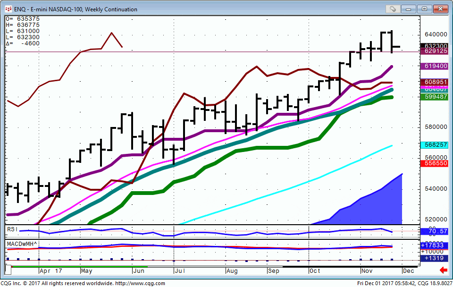Viewport: 453px width, 287px height.
Task: Click the RSI value 70.57 label
Action: tap(435, 231)
